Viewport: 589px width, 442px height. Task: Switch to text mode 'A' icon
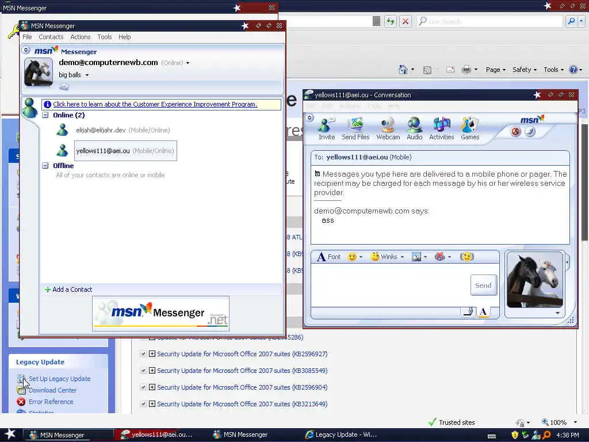[x=483, y=311]
